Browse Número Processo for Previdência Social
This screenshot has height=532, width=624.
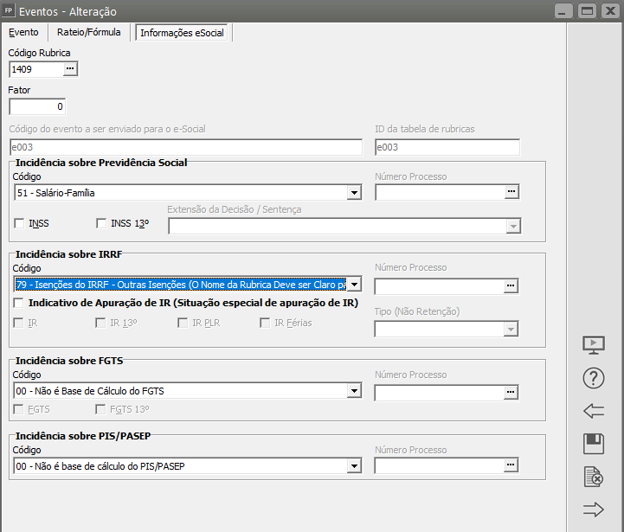click(511, 192)
